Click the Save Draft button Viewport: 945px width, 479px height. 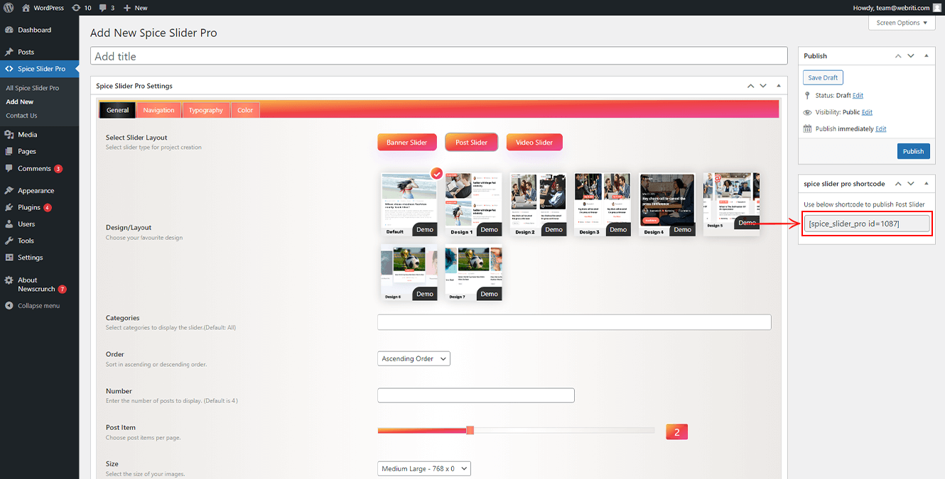(823, 77)
